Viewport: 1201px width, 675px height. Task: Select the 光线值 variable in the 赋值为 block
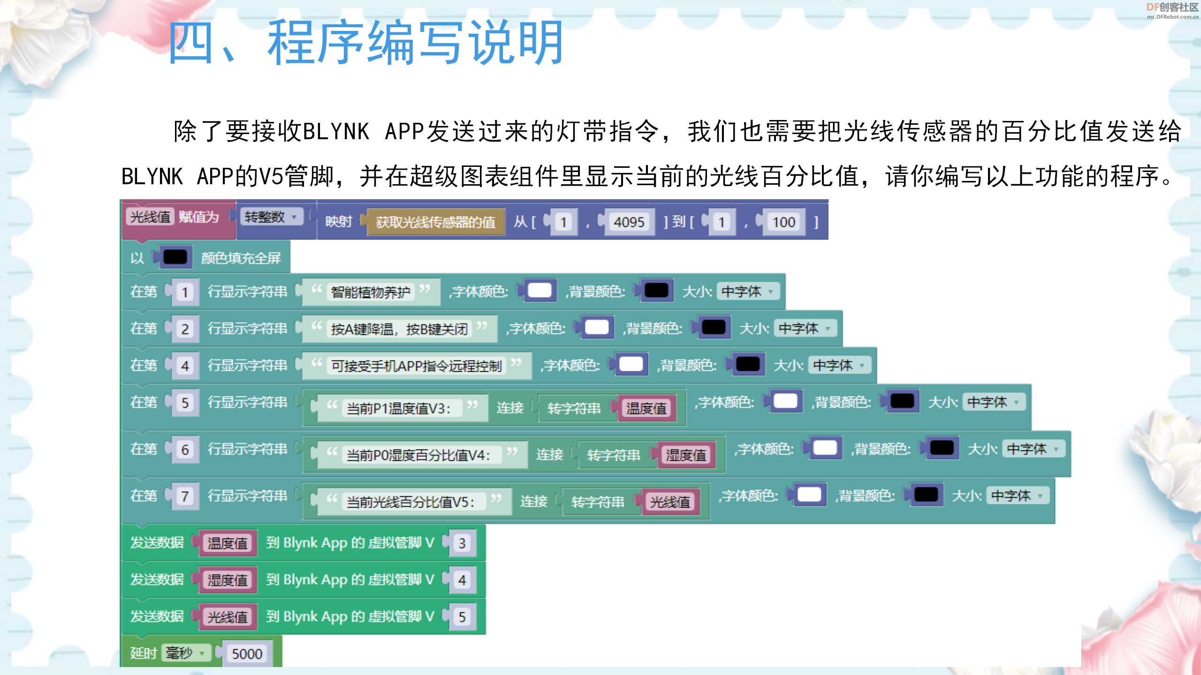click(150, 217)
